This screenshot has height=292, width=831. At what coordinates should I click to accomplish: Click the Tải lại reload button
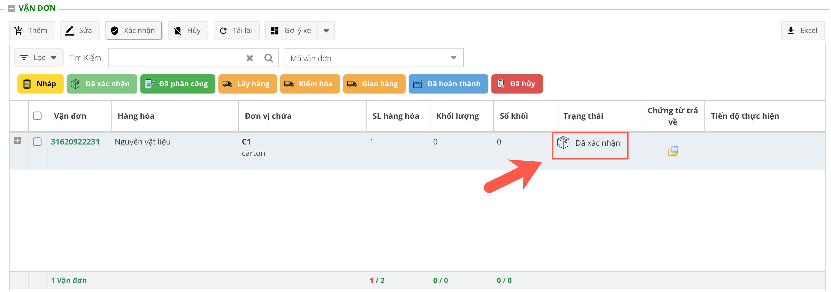236,31
